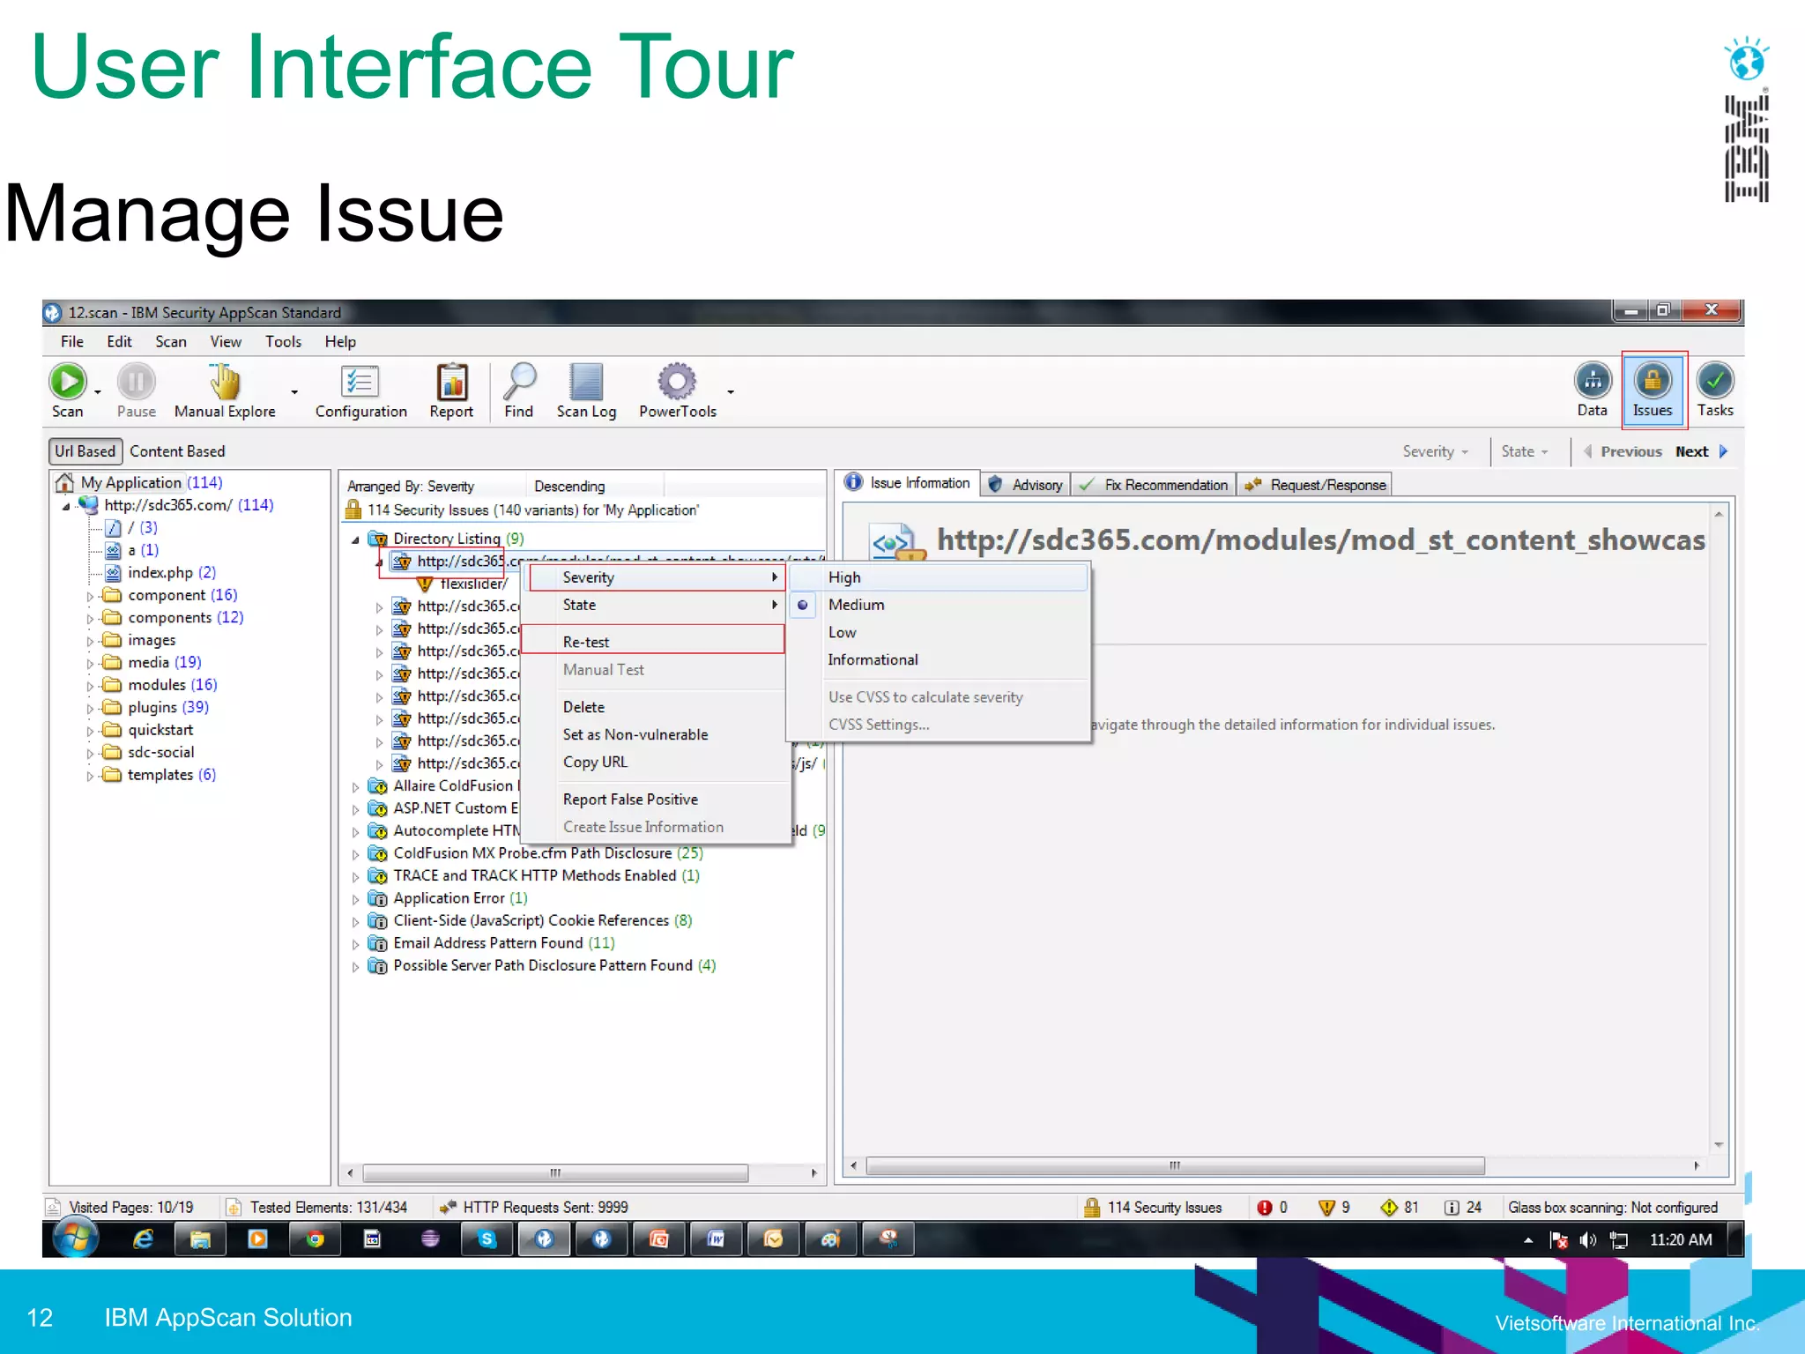Switch to Tasks view icon
1805x1354 pixels.
pyautogui.click(x=1715, y=381)
